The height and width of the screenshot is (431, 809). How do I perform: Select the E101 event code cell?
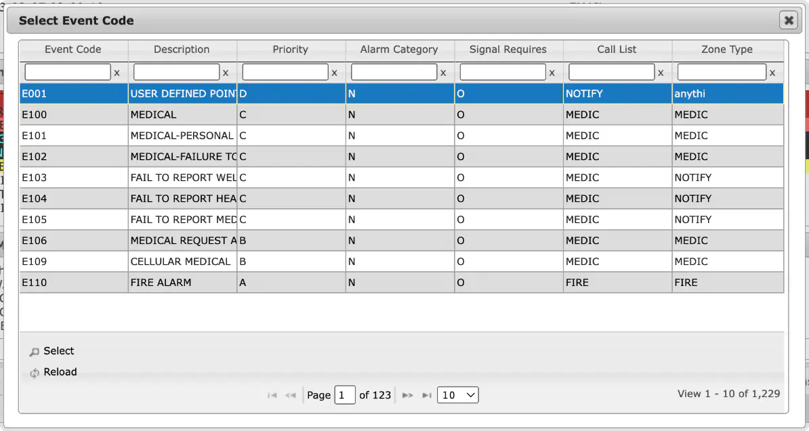pyautogui.click(x=74, y=136)
